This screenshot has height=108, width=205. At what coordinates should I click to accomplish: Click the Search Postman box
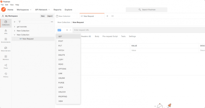[147, 10]
